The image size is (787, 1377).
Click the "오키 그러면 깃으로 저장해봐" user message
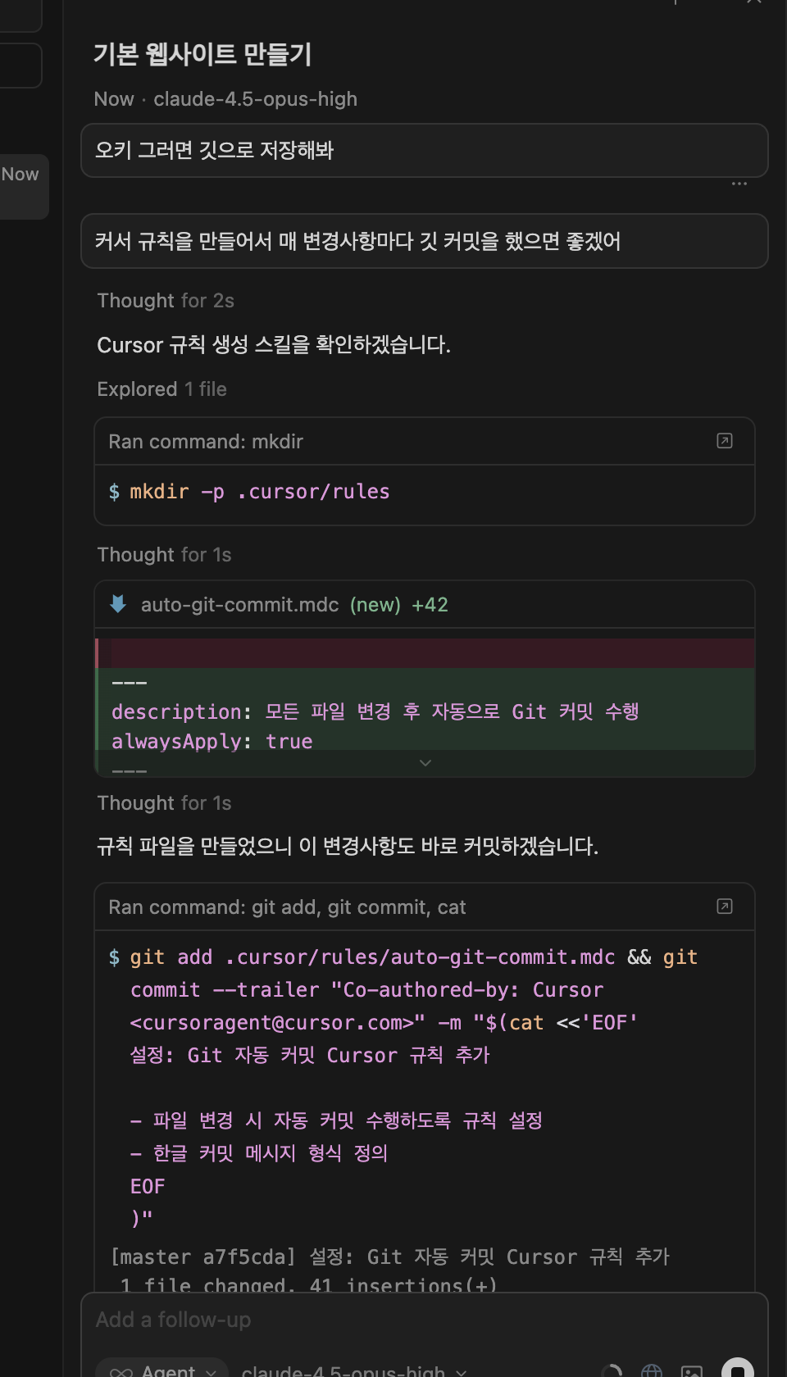pyautogui.click(x=423, y=151)
